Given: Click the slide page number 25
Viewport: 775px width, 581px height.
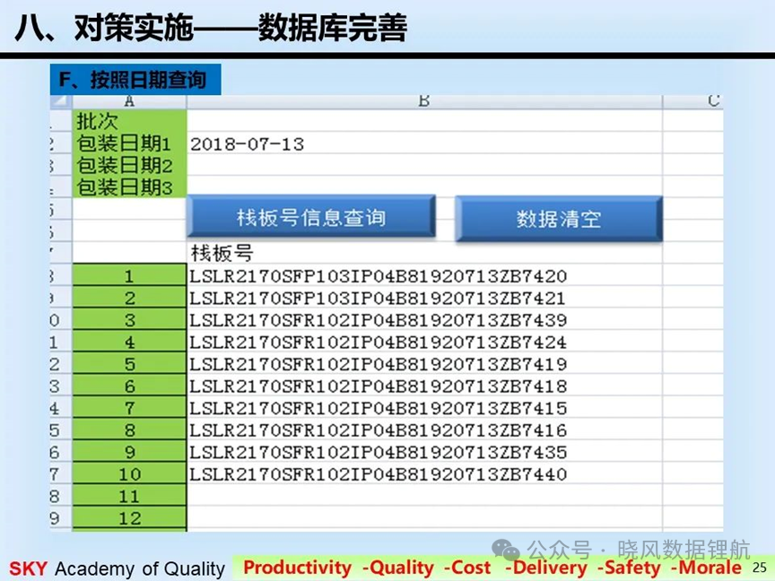Looking at the screenshot, I should [x=759, y=568].
